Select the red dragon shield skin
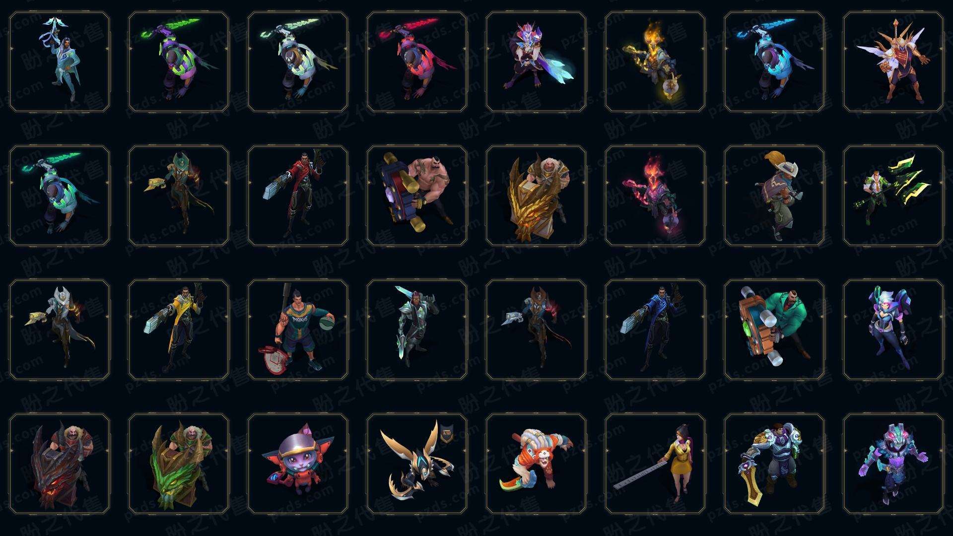 [x=59, y=464]
